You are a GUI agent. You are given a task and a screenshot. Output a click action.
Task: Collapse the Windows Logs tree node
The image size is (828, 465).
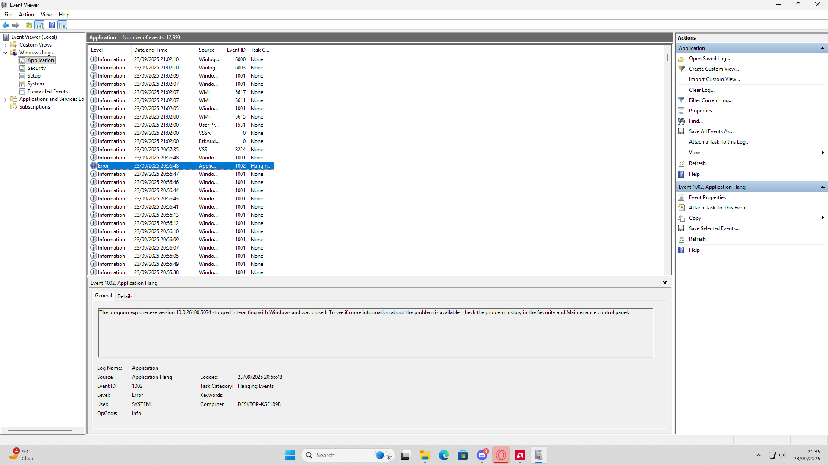click(5, 53)
